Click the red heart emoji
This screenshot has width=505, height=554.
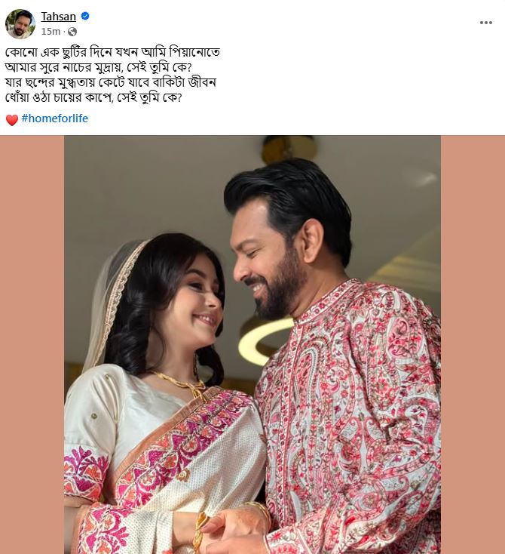pos(11,120)
